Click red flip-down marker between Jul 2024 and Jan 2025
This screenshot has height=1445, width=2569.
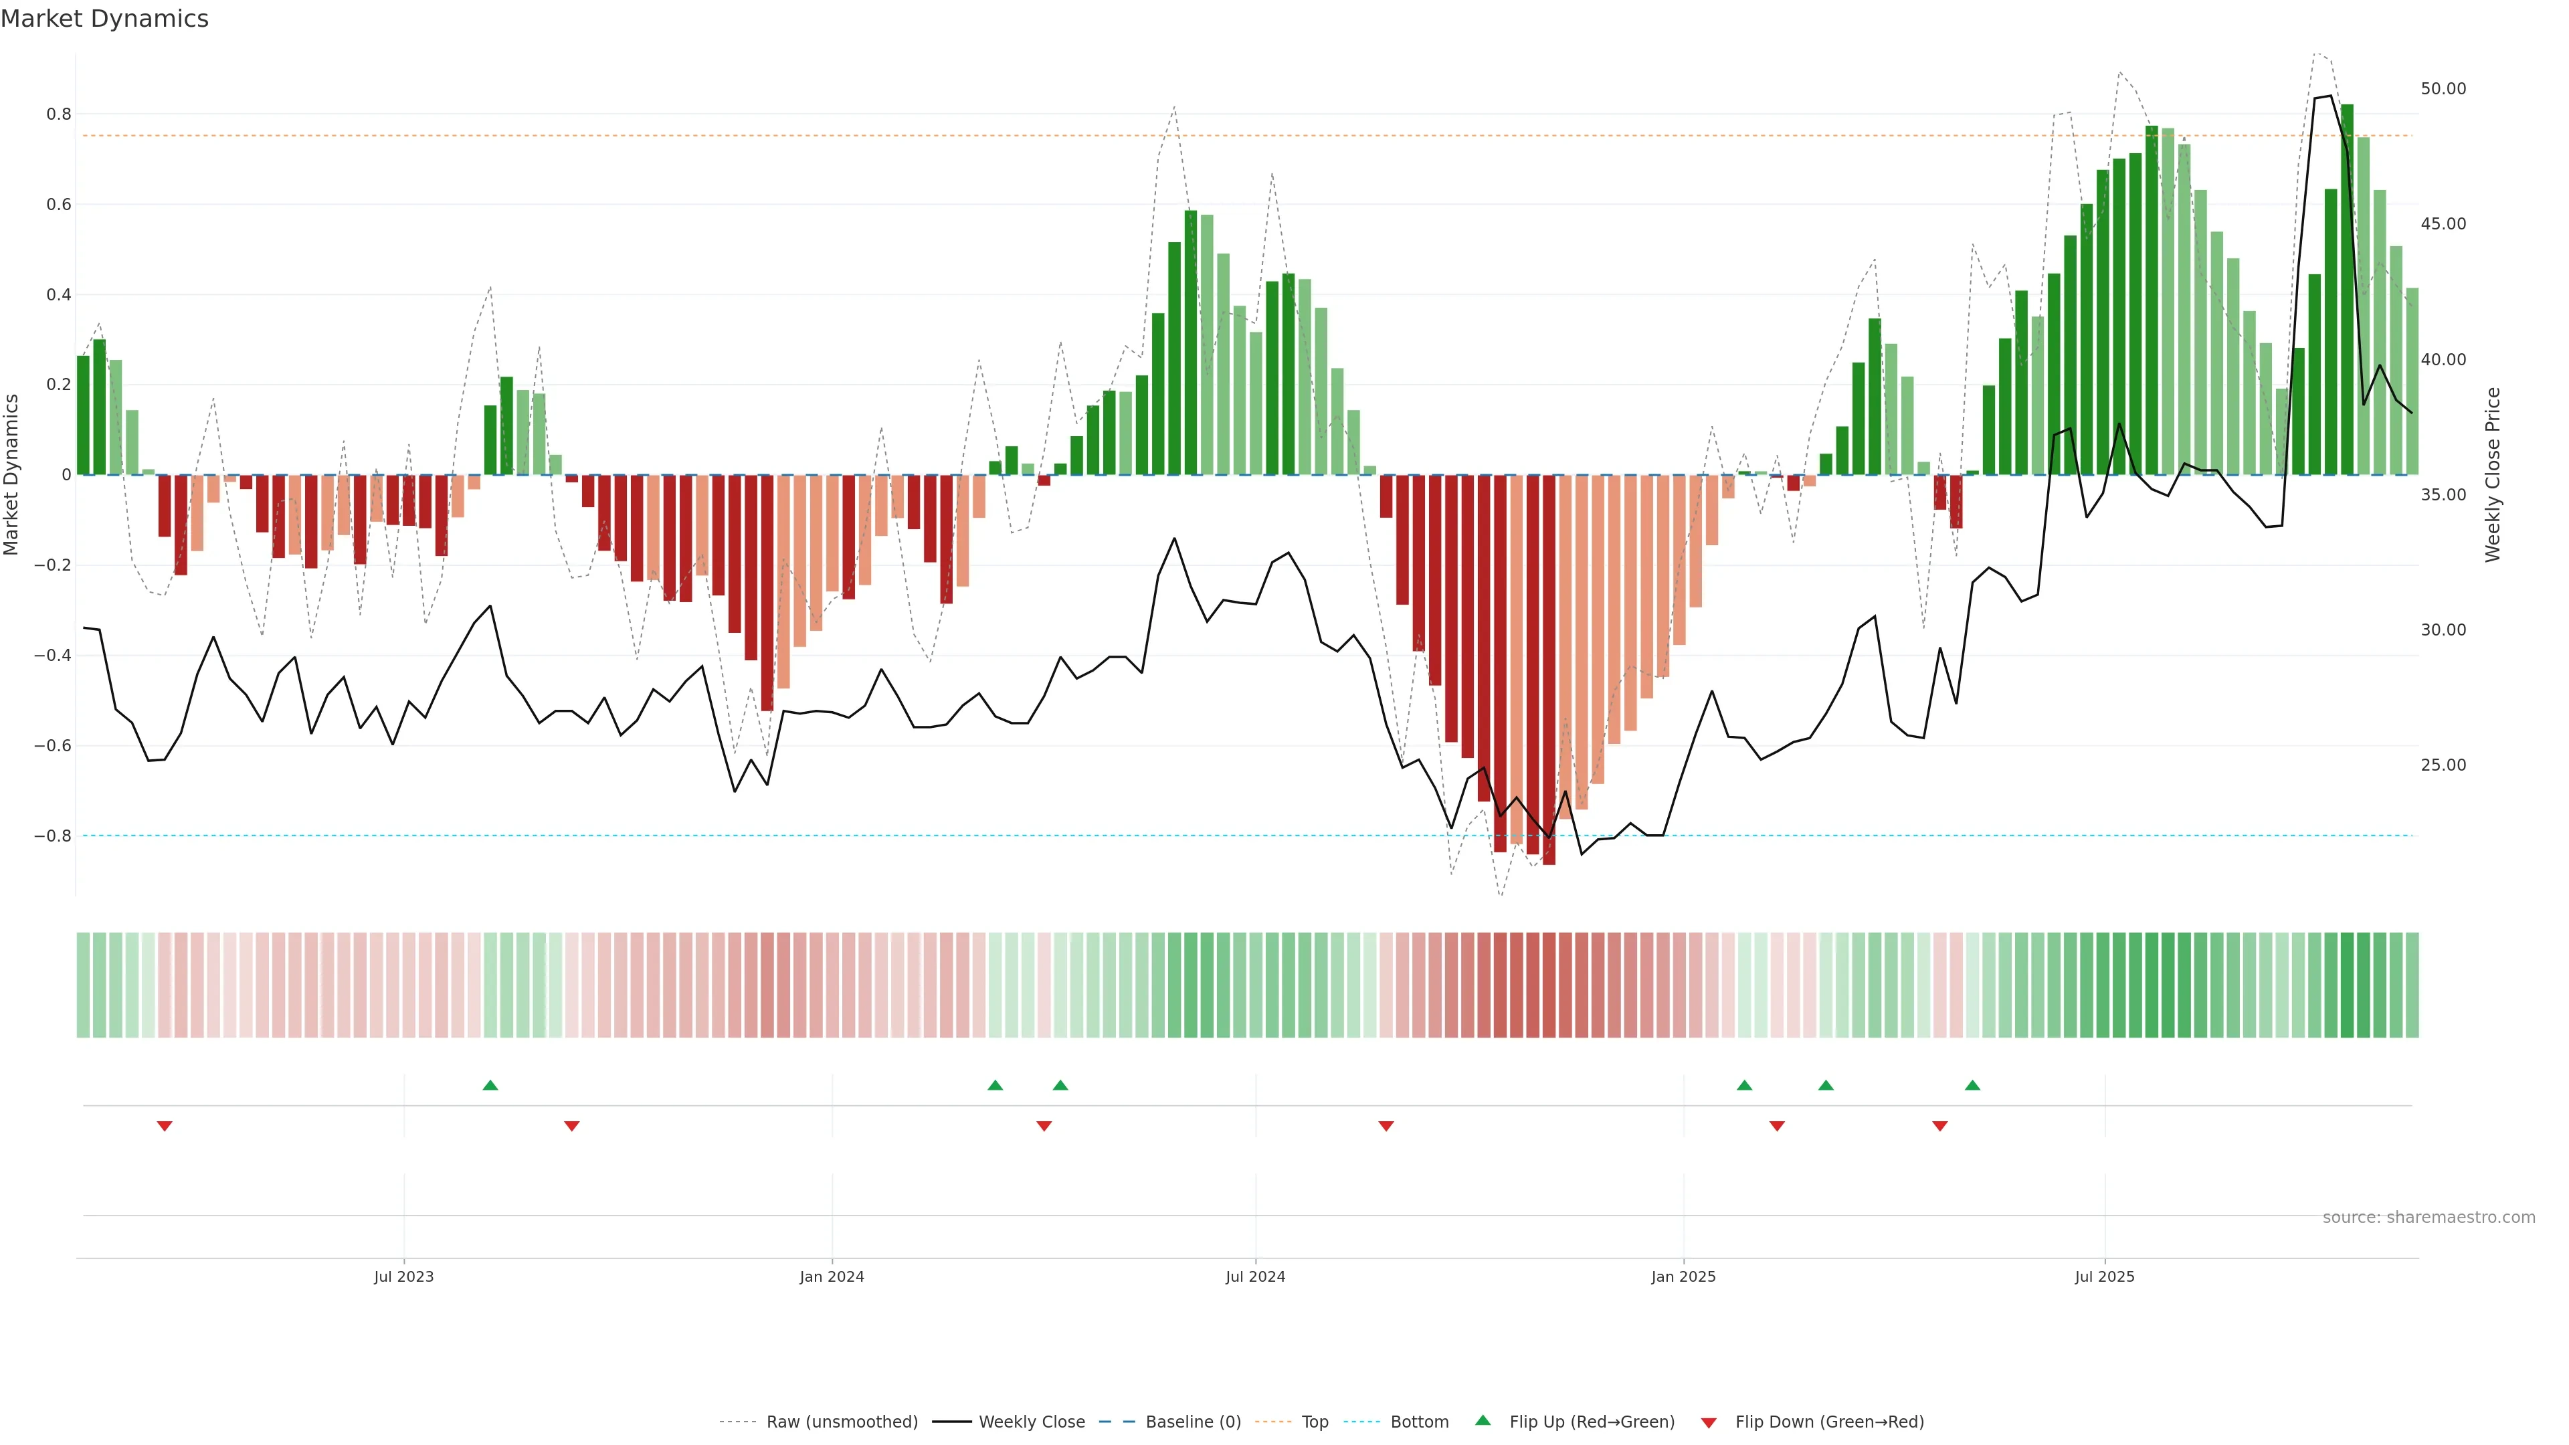pyautogui.click(x=1386, y=1126)
